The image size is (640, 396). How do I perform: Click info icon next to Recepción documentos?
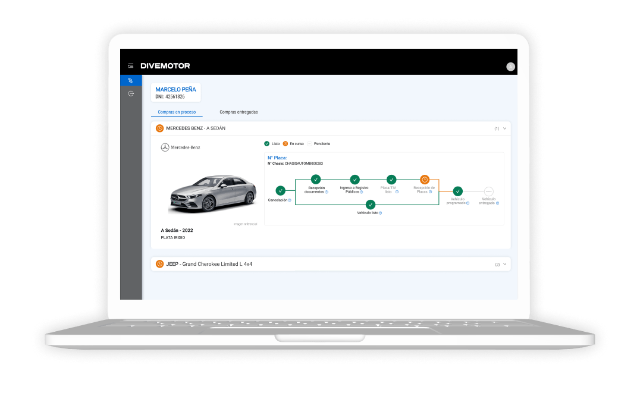coord(327,192)
